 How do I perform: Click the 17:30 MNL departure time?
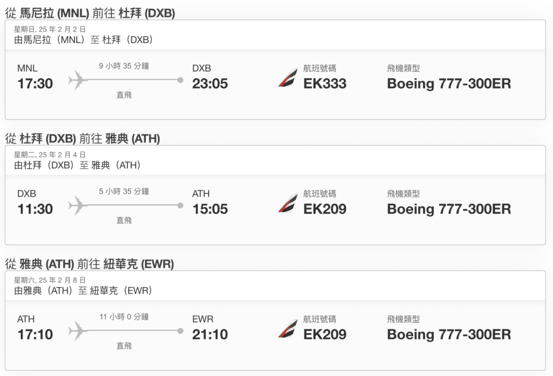[x=35, y=84]
